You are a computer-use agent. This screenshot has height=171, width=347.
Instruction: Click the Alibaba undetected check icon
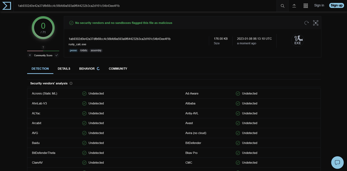[x=238, y=103]
